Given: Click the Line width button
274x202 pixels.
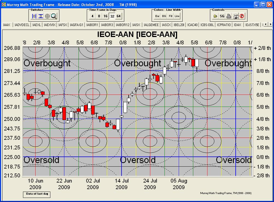Looking at the screenshot, I should (x=177, y=16).
